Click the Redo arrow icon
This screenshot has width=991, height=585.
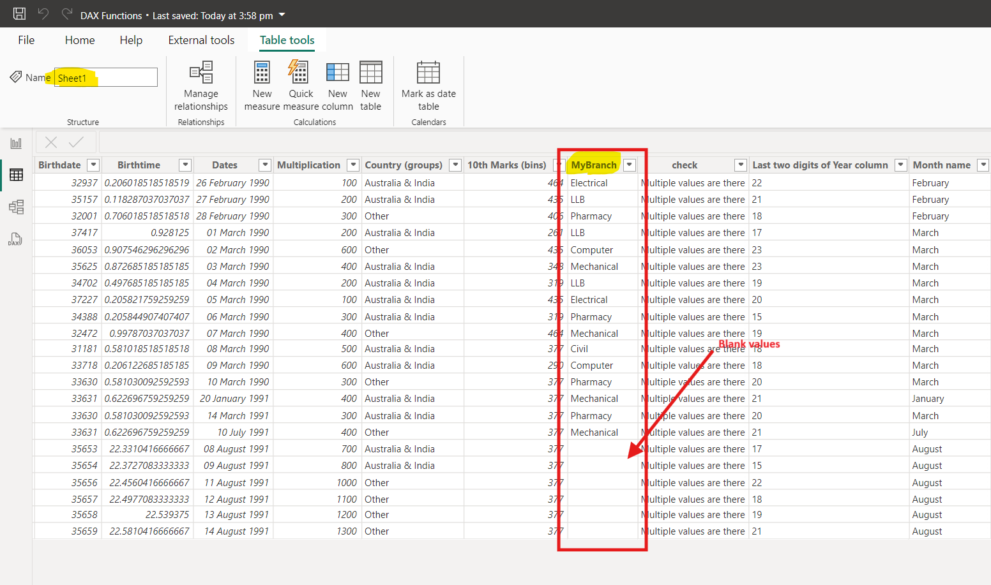(67, 14)
